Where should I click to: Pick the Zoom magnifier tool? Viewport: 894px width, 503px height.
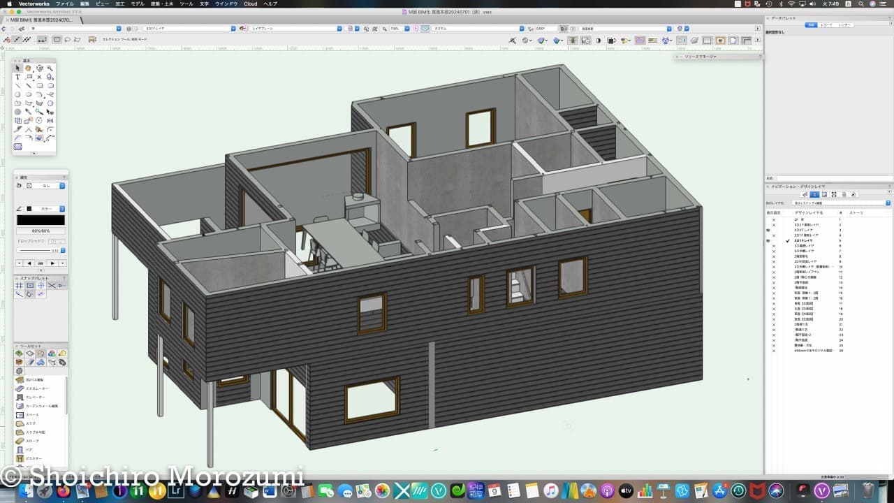(50, 68)
